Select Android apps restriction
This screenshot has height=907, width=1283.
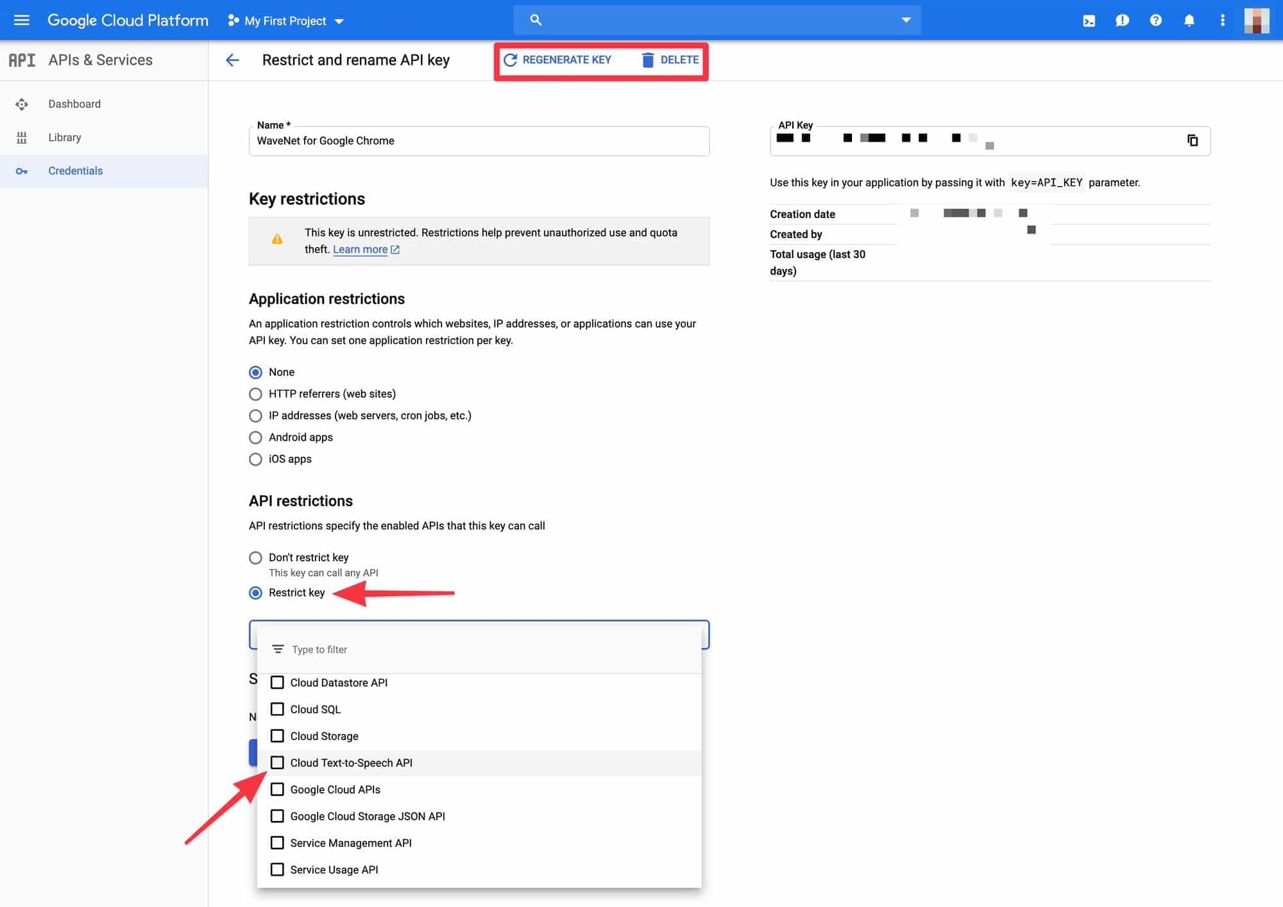(x=255, y=437)
